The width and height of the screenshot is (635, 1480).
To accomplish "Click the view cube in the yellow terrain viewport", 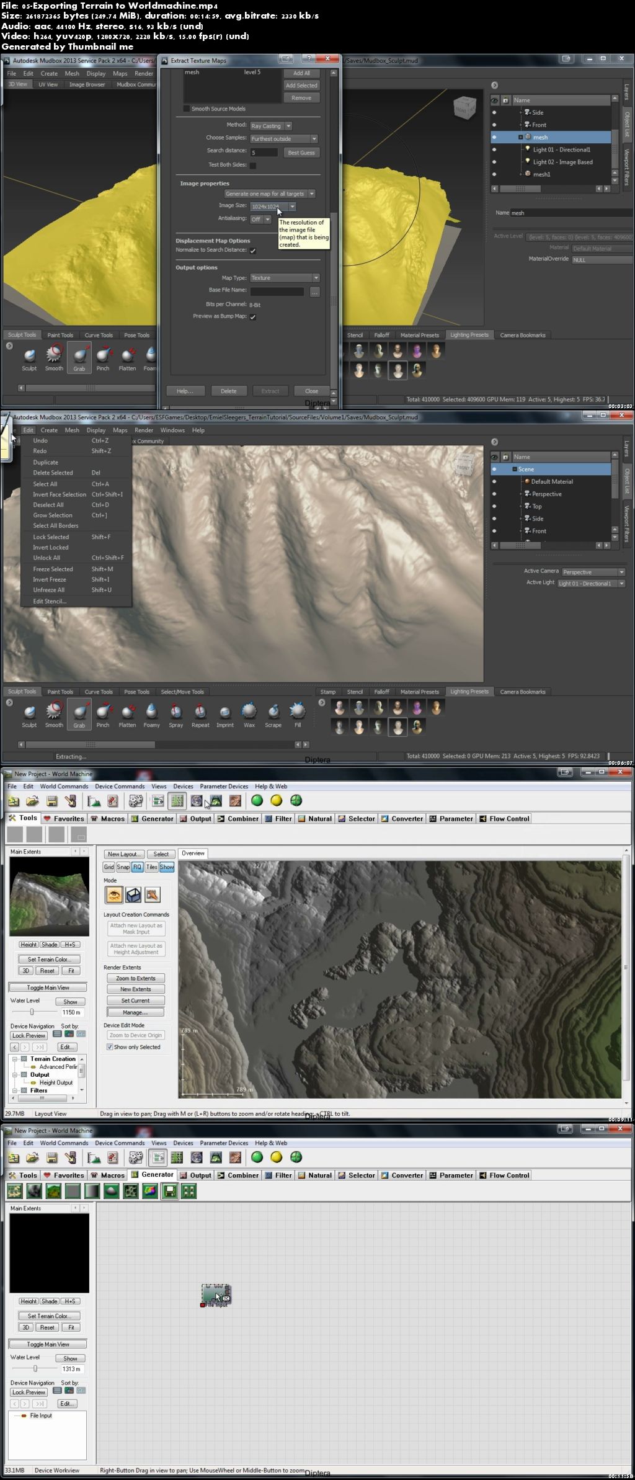I will pos(465,108).
